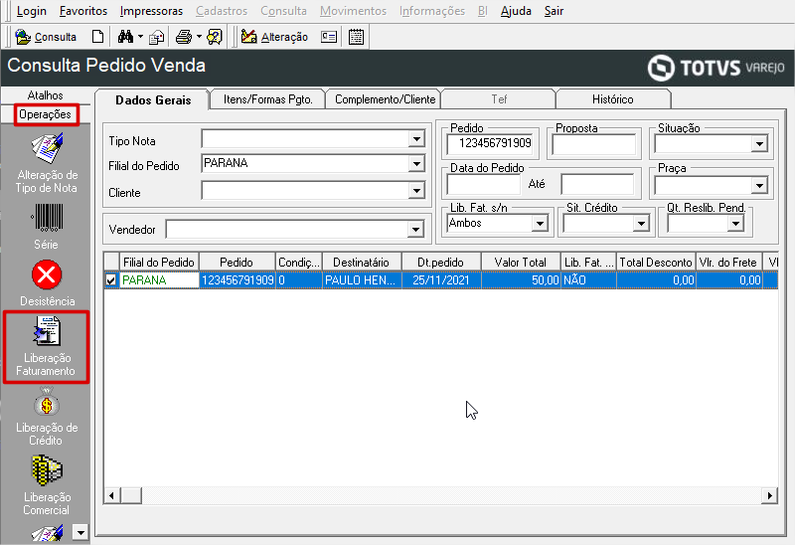Click the Data do Pedido start field
Image resolution: width=795 pixels, height=545 pixels.
(x=484, y=185)
